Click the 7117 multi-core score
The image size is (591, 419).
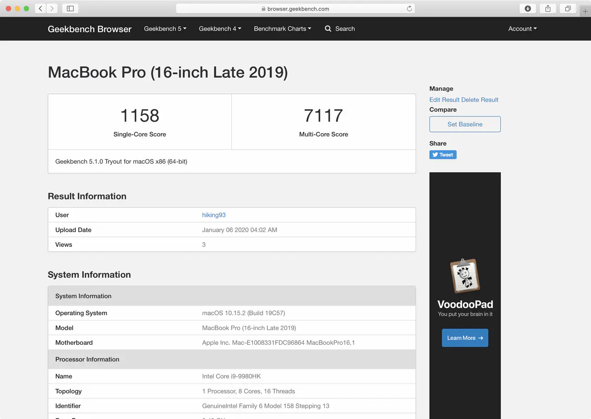coord(324,116)
